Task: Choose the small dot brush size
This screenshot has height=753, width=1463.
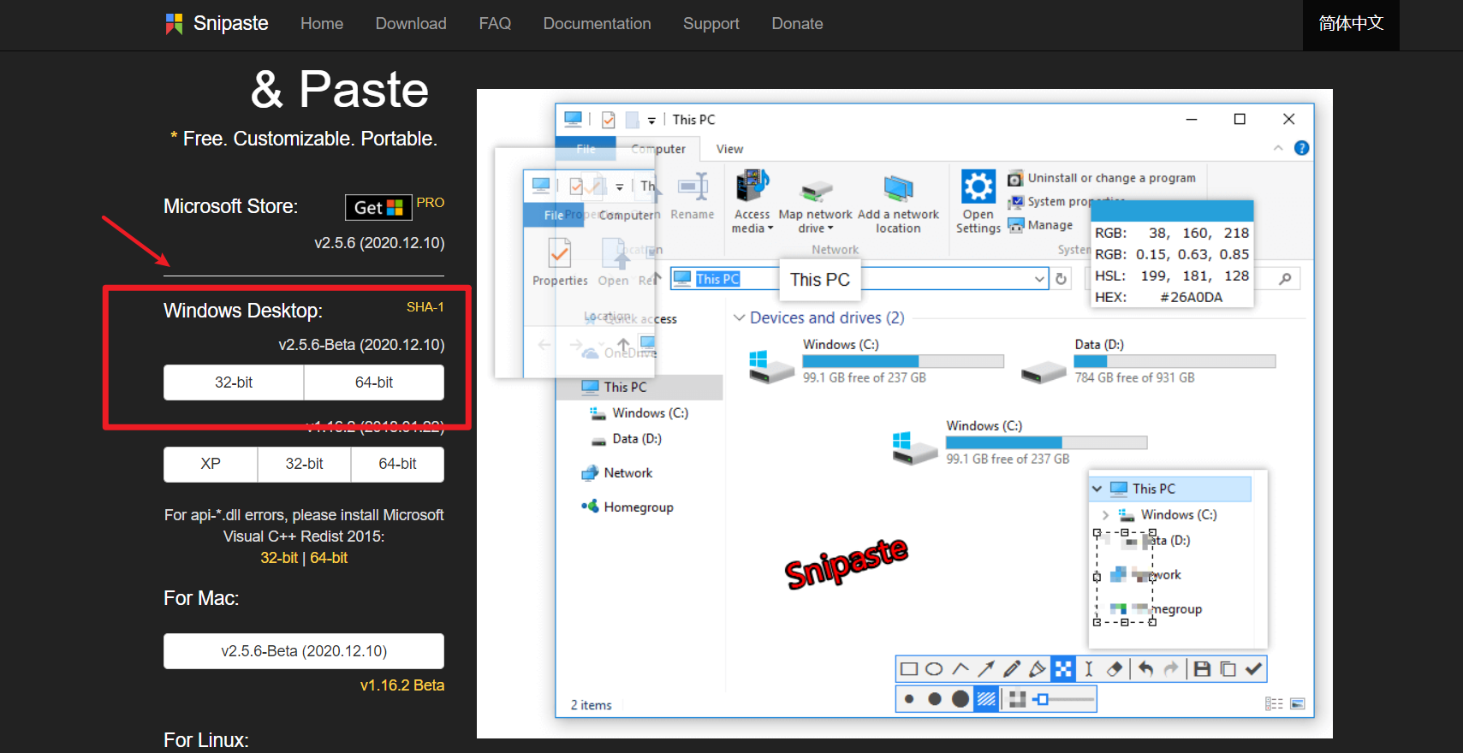Action: pyautogui.click(x=909, y=699)
